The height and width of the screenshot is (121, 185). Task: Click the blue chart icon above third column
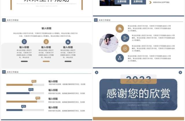pyautogui.click(x=68, y=42)
